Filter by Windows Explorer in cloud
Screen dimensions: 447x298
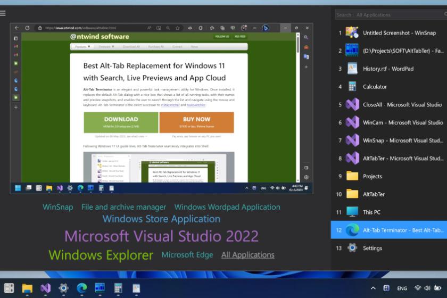tap(101, 255)
